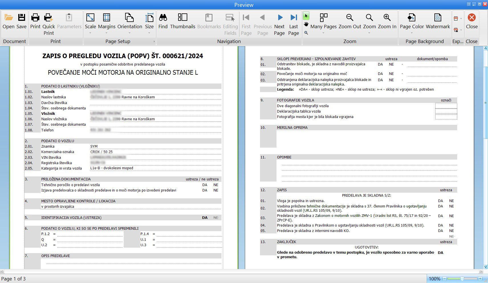This screenshot has height=283, width=488.
Task: Enable the small magnifier tool
Action: pyautogui.click(x=306, y=33)
